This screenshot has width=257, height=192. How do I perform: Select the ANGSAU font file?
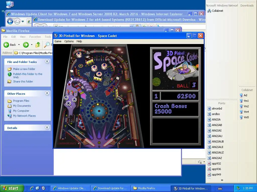[x=215, y=136]
